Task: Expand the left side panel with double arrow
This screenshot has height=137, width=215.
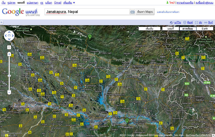Action: coord(1,22)
